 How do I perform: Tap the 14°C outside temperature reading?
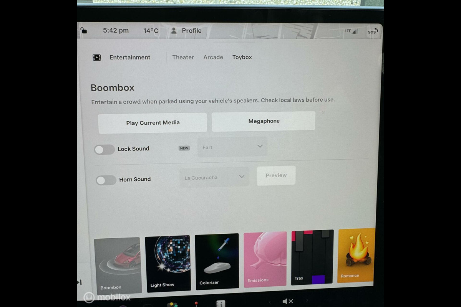tap(151, 31)
